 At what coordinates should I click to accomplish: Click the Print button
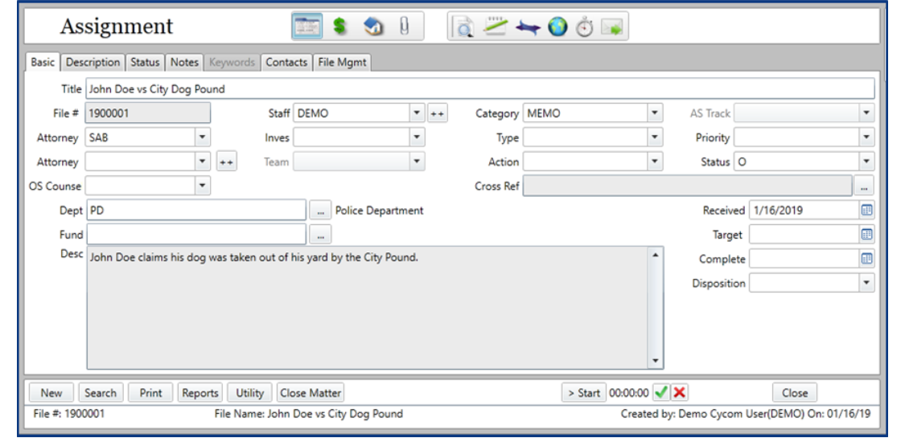pos(150,393)
